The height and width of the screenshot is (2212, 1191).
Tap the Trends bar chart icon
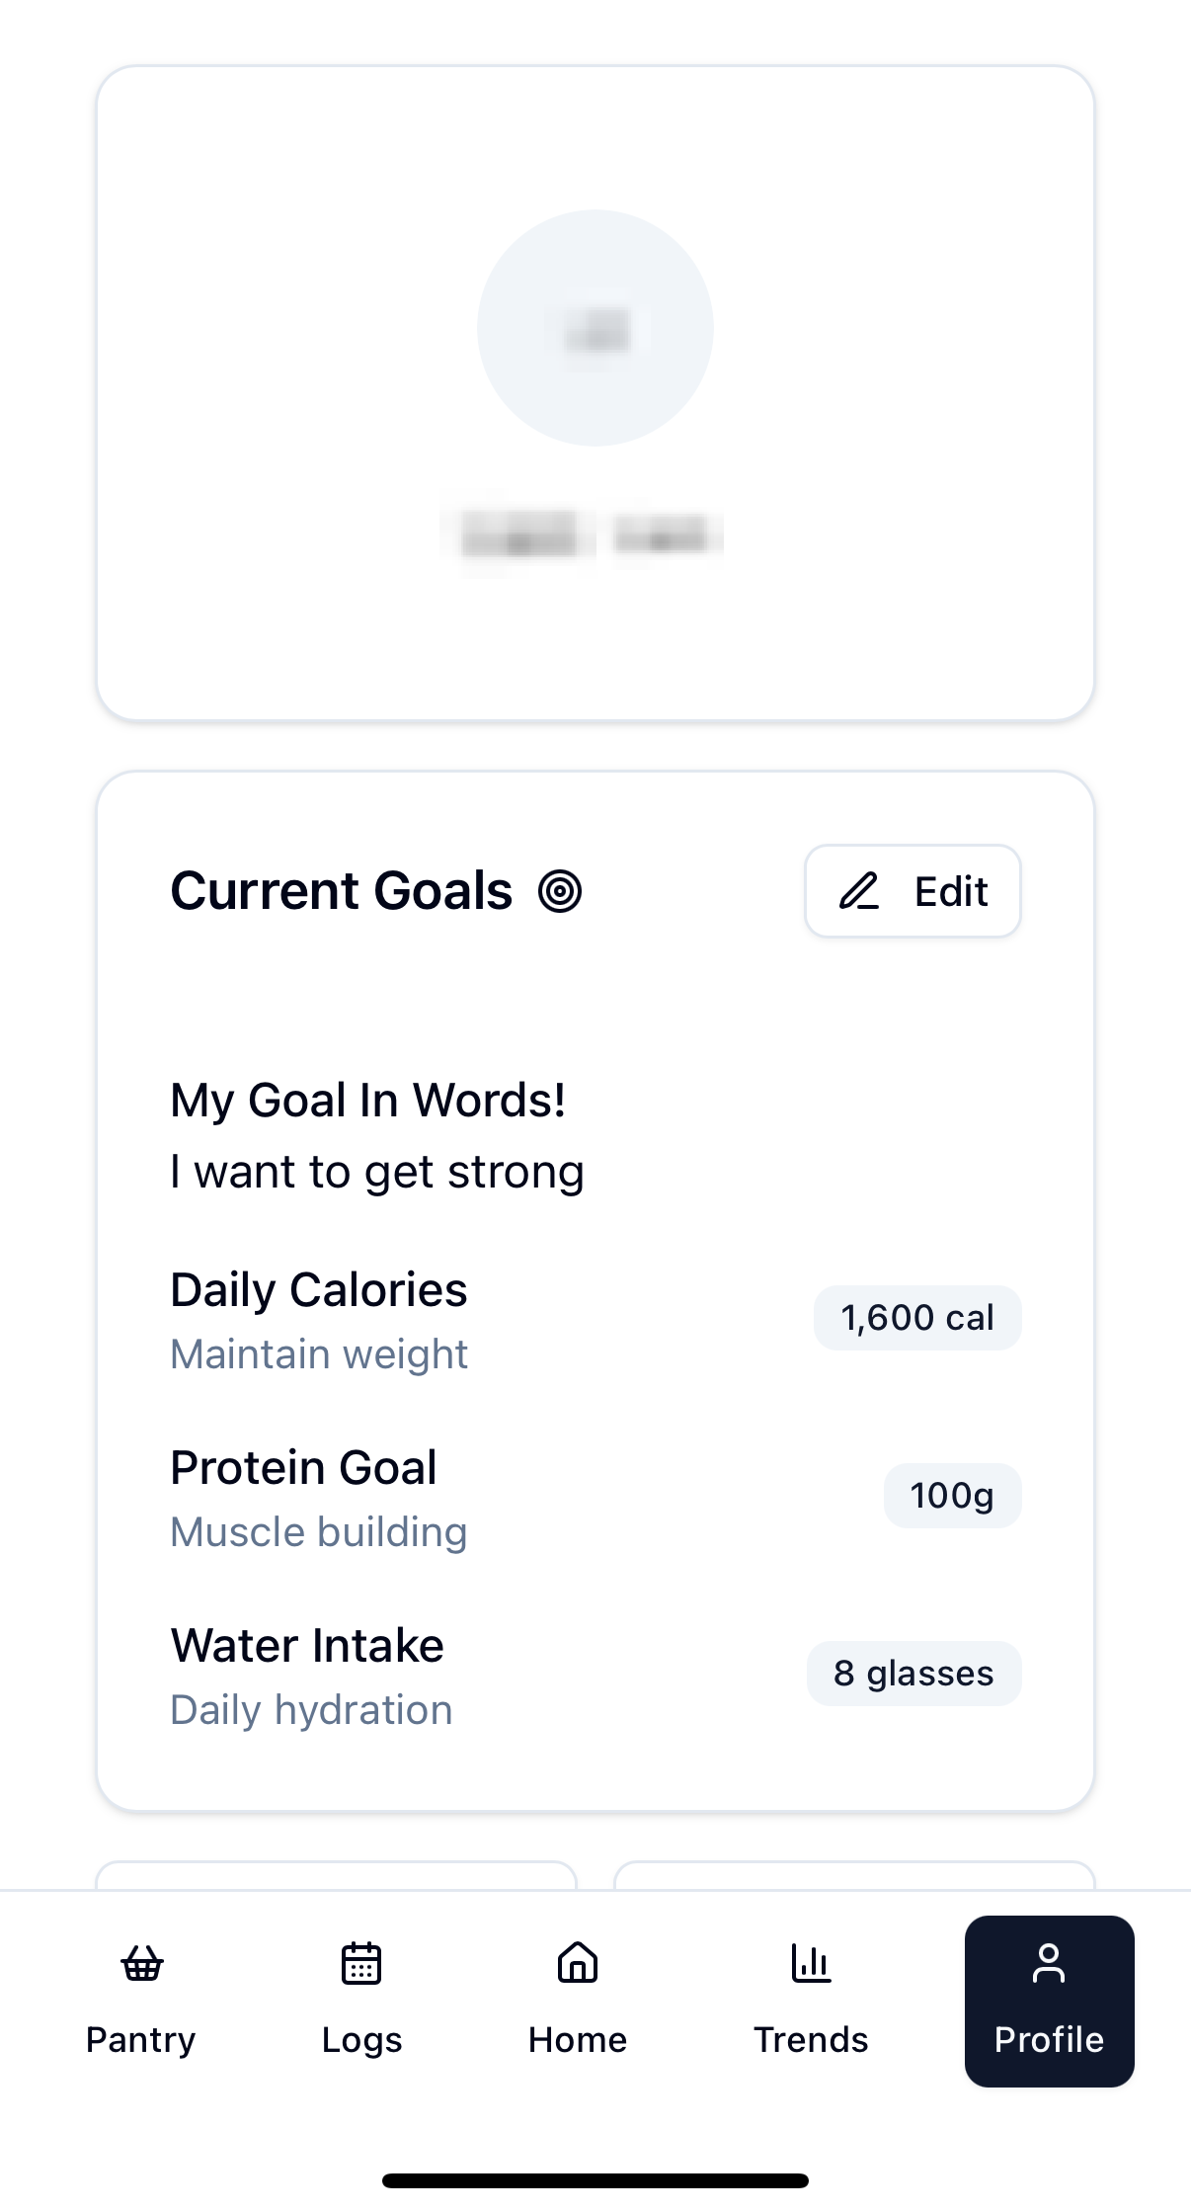coord(811,1963)
